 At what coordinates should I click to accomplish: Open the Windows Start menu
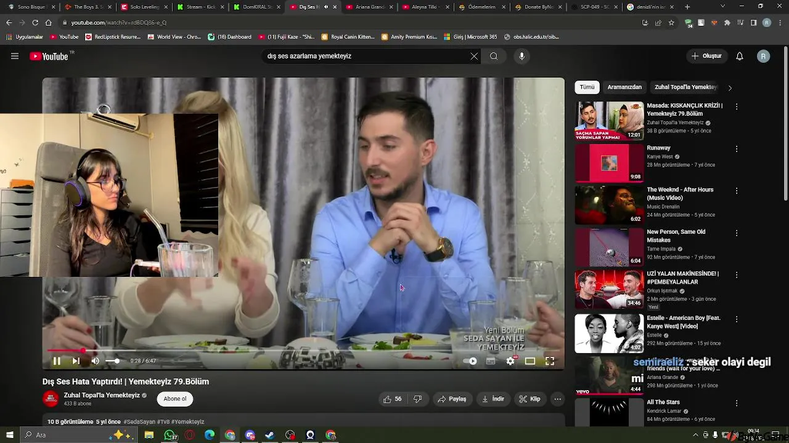coord(9,435)
